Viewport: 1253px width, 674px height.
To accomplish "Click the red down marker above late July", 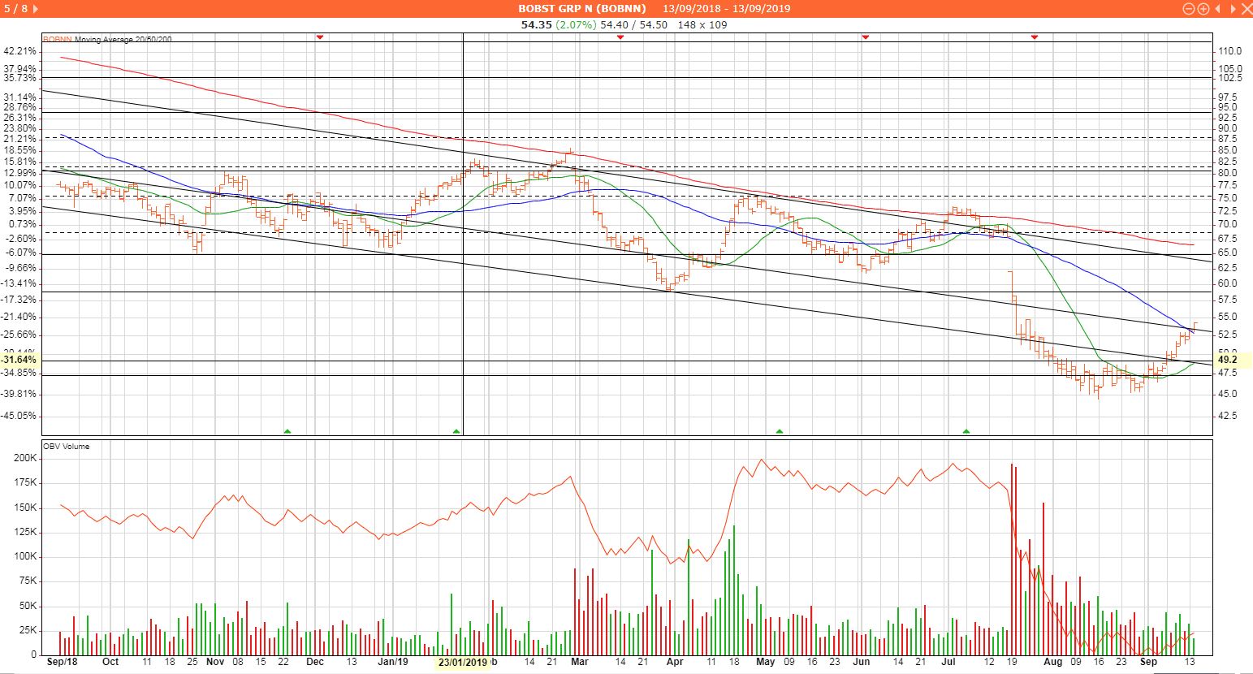I will (x=1034, y=37).
